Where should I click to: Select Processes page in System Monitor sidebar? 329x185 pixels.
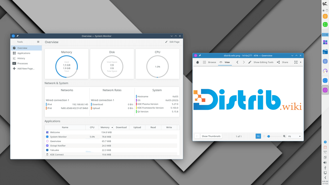[x=26, y=63]
